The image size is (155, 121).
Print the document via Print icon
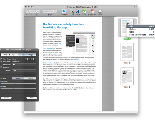(100, 11)
